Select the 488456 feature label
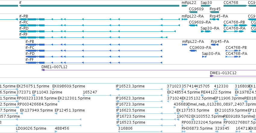Viewport: 256px width, 133px height. point(62,128)
